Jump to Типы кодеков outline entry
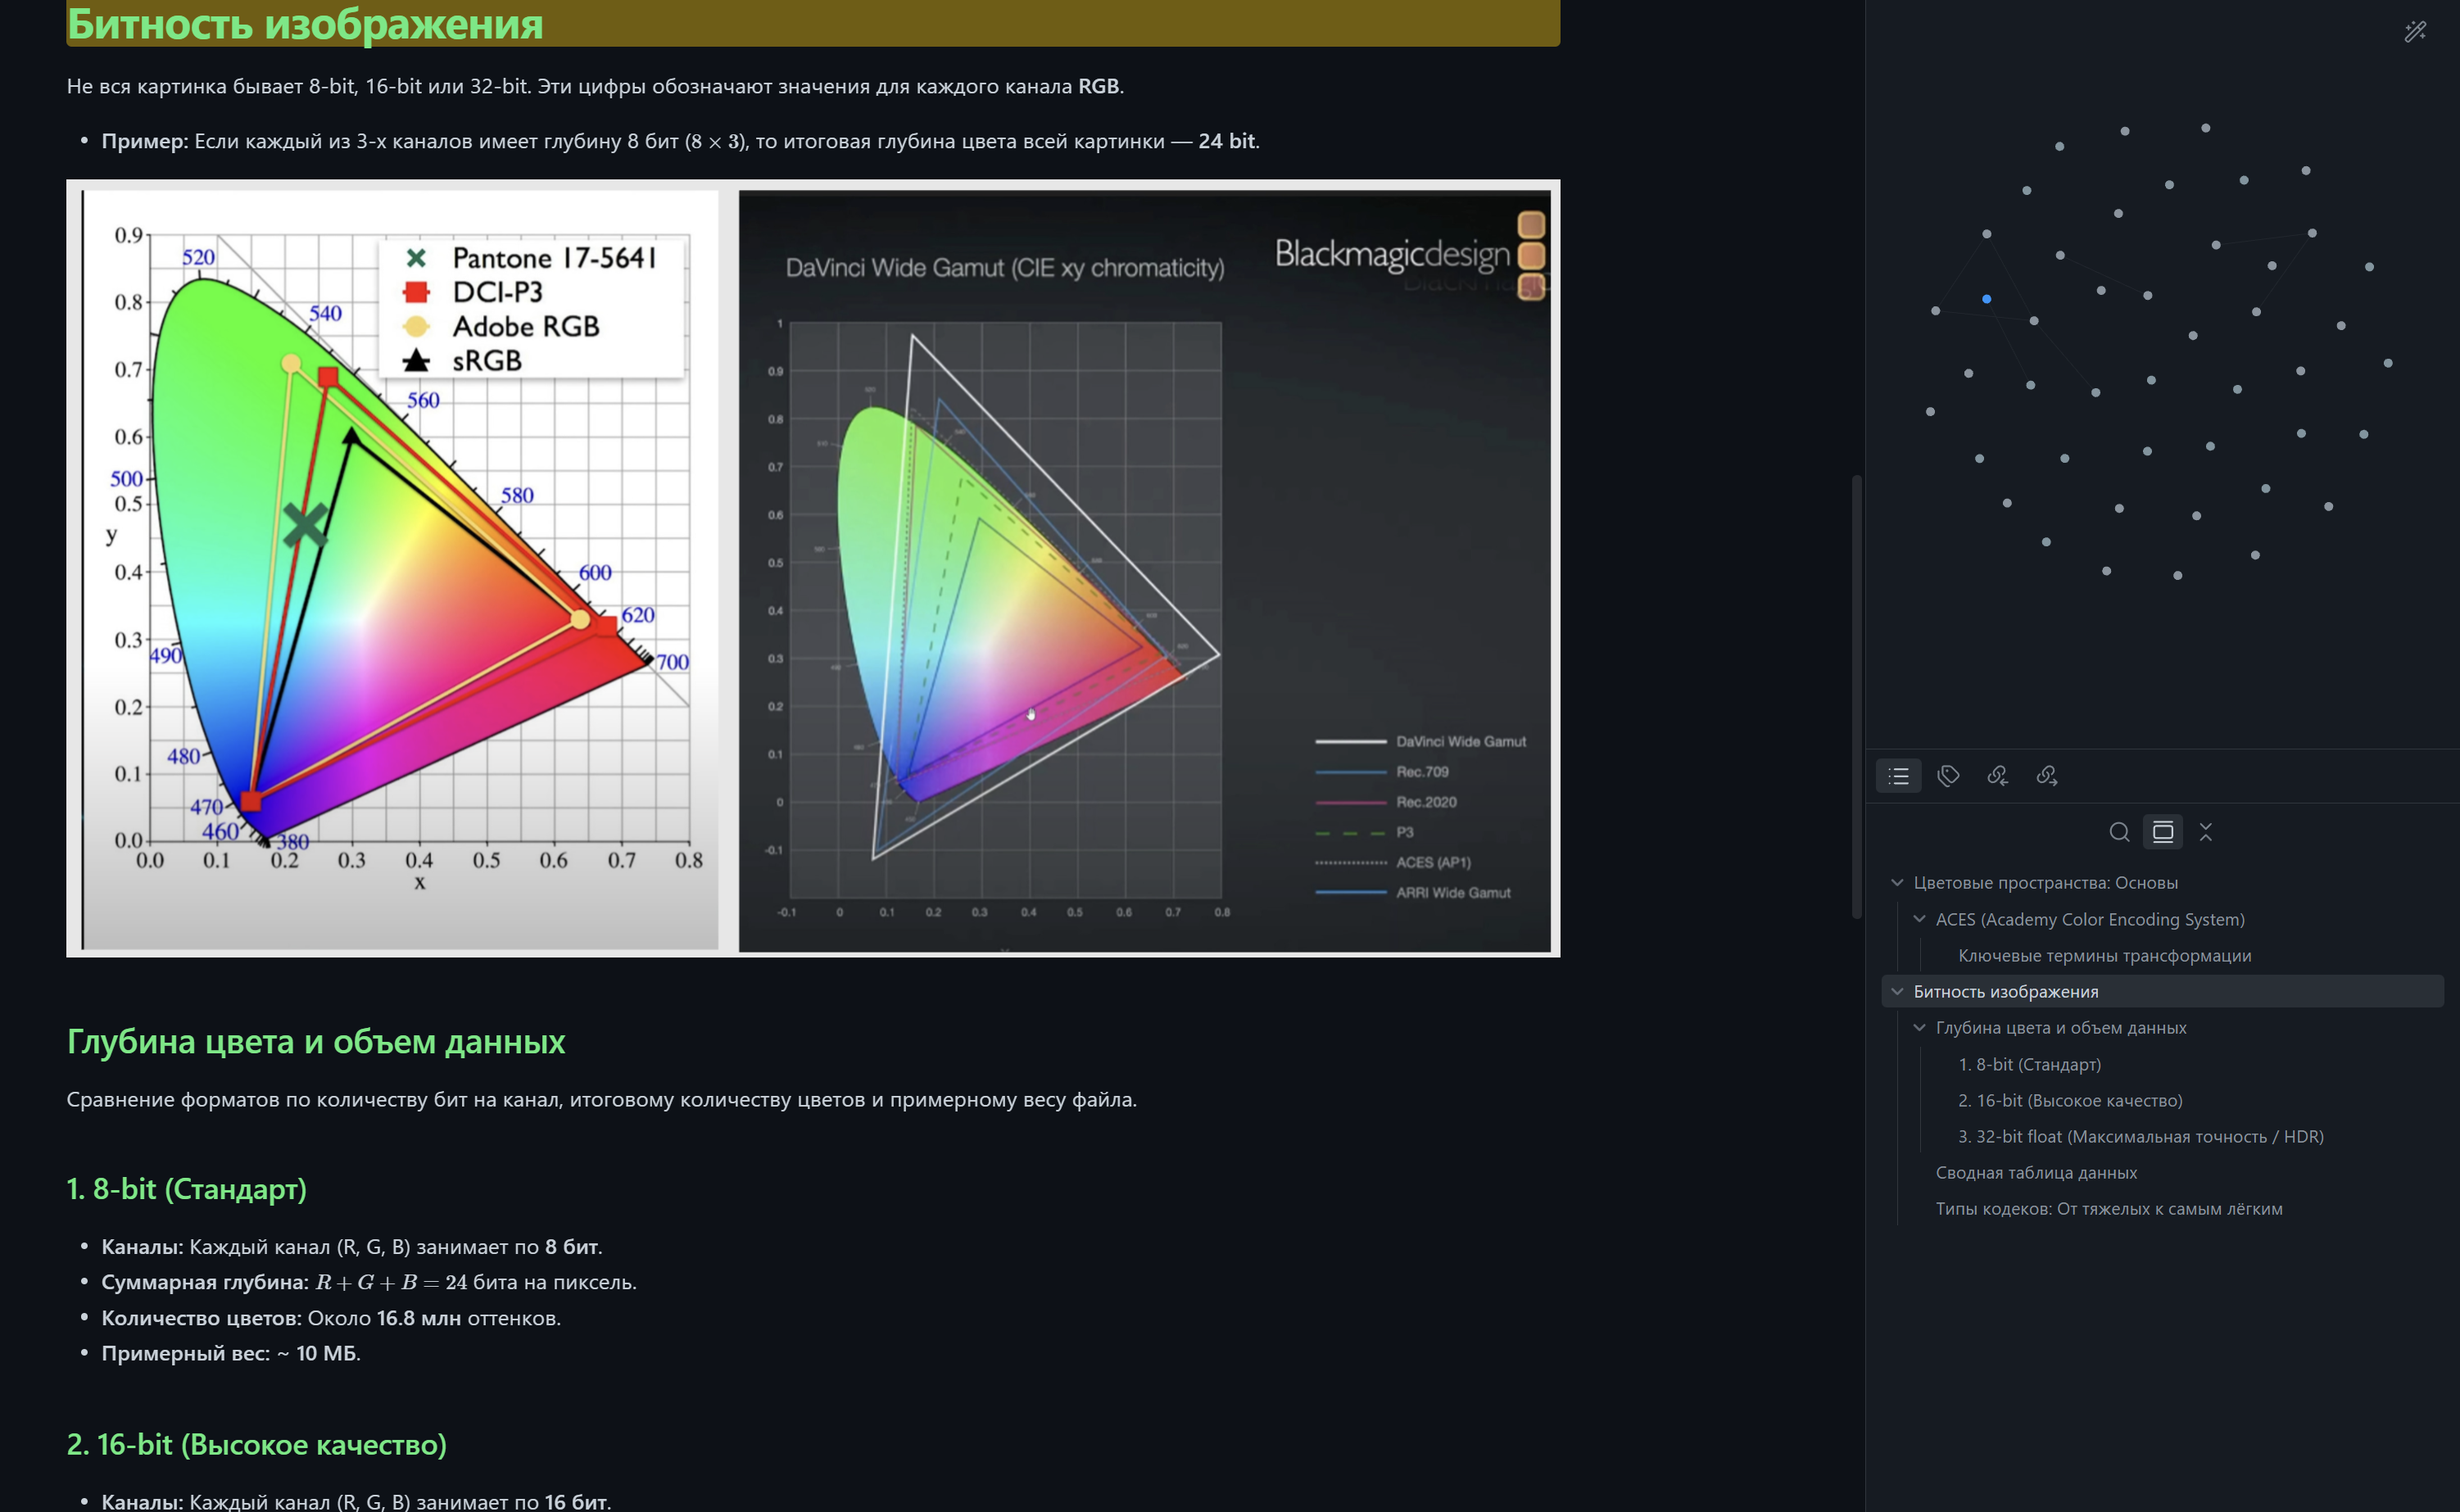Viewport: 2460px width, 1512px height. pyautogui.click(x=2109, y=1209)
